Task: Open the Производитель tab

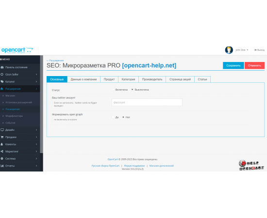Action: [152, 79]
